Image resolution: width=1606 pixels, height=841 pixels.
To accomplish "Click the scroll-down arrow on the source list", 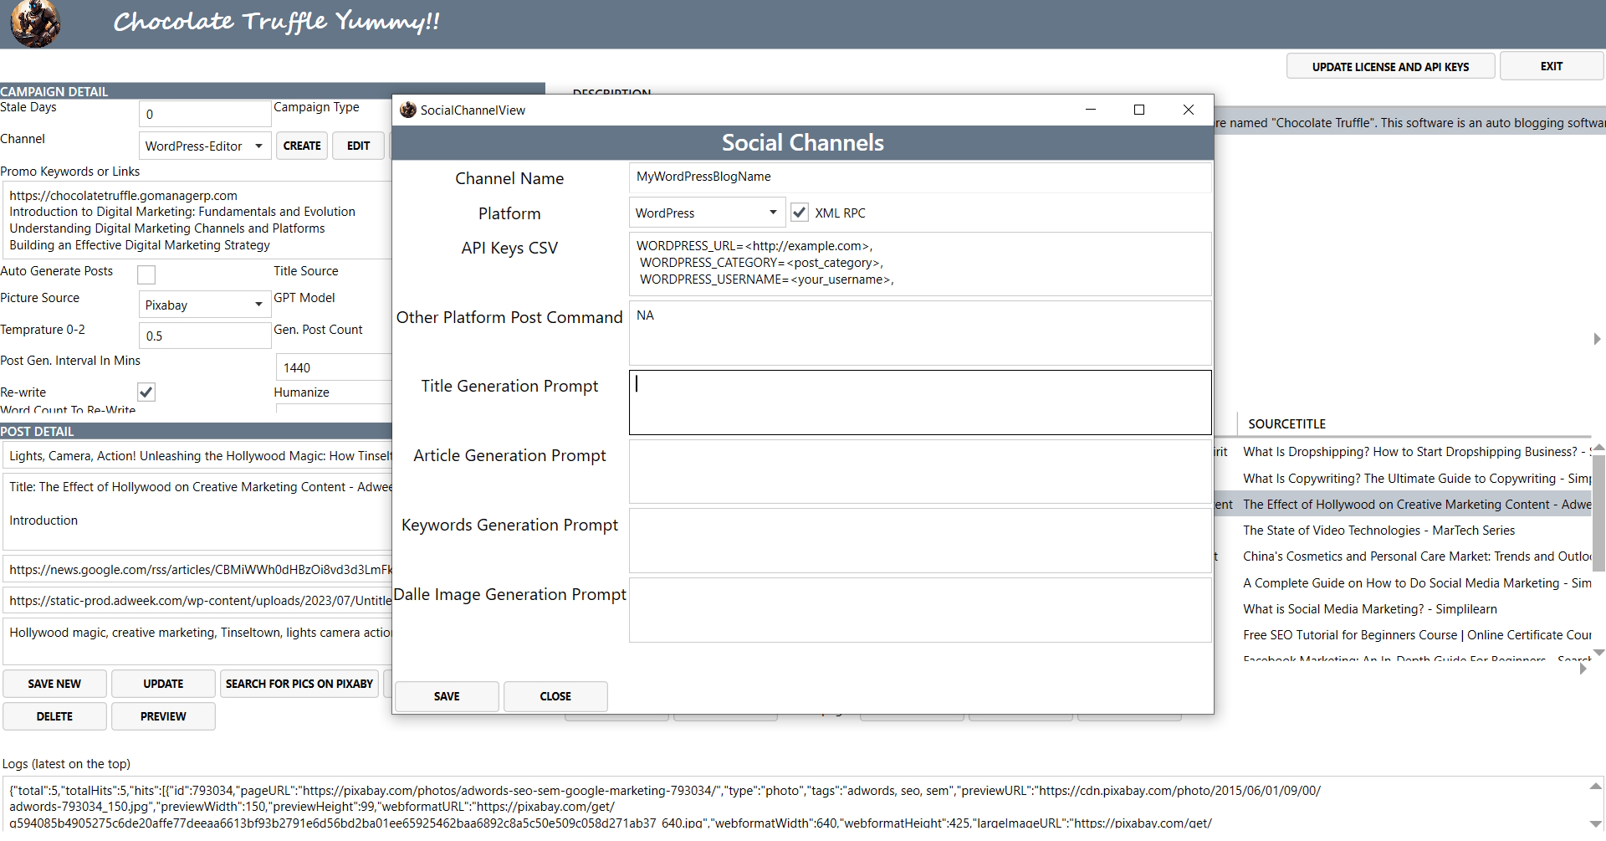I will [x=1598, y=654].
